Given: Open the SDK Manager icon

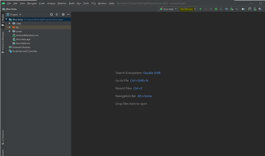Looking at the screenshot, I should tap(260, 9).
